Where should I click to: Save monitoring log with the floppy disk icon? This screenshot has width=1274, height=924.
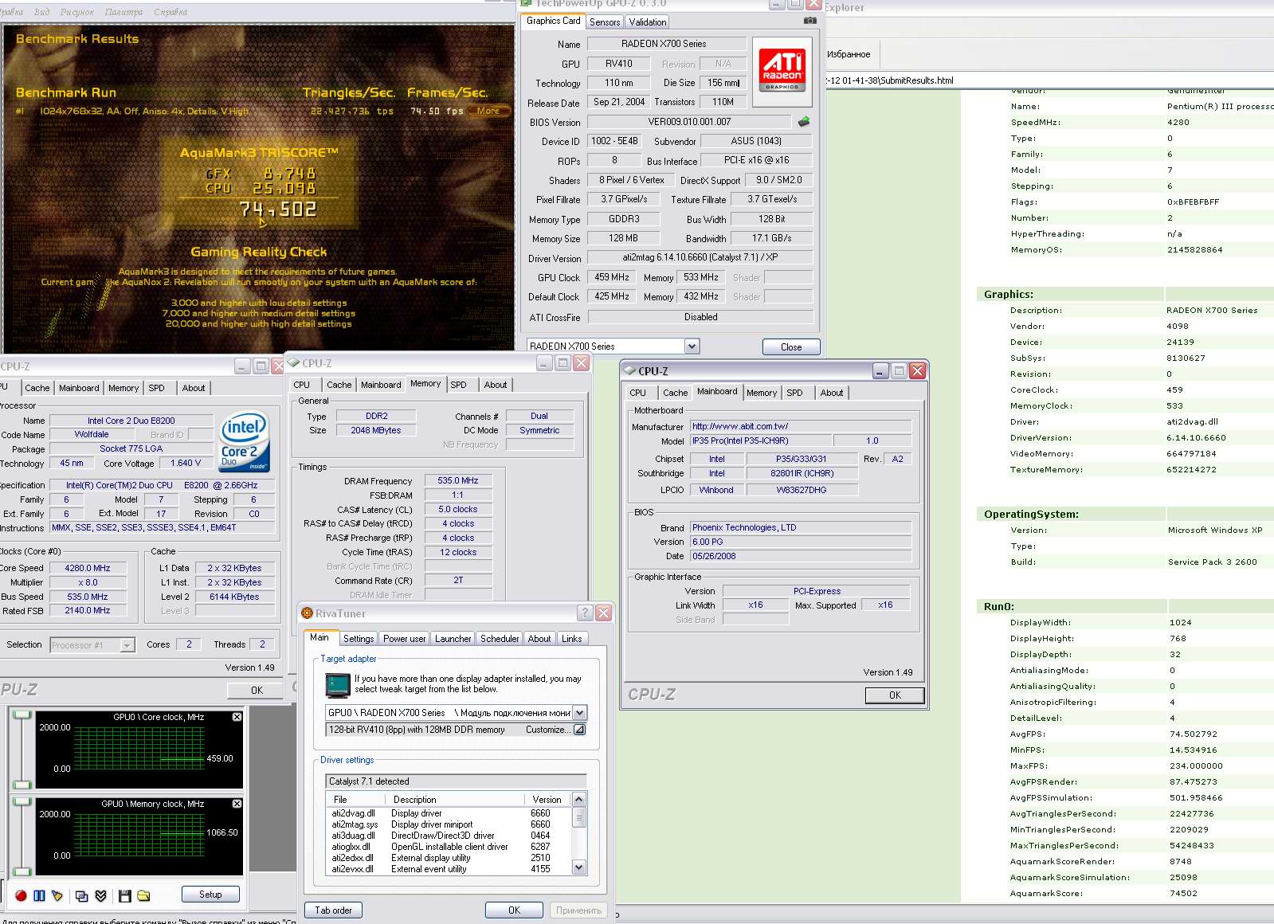click(x=124, y=895)
